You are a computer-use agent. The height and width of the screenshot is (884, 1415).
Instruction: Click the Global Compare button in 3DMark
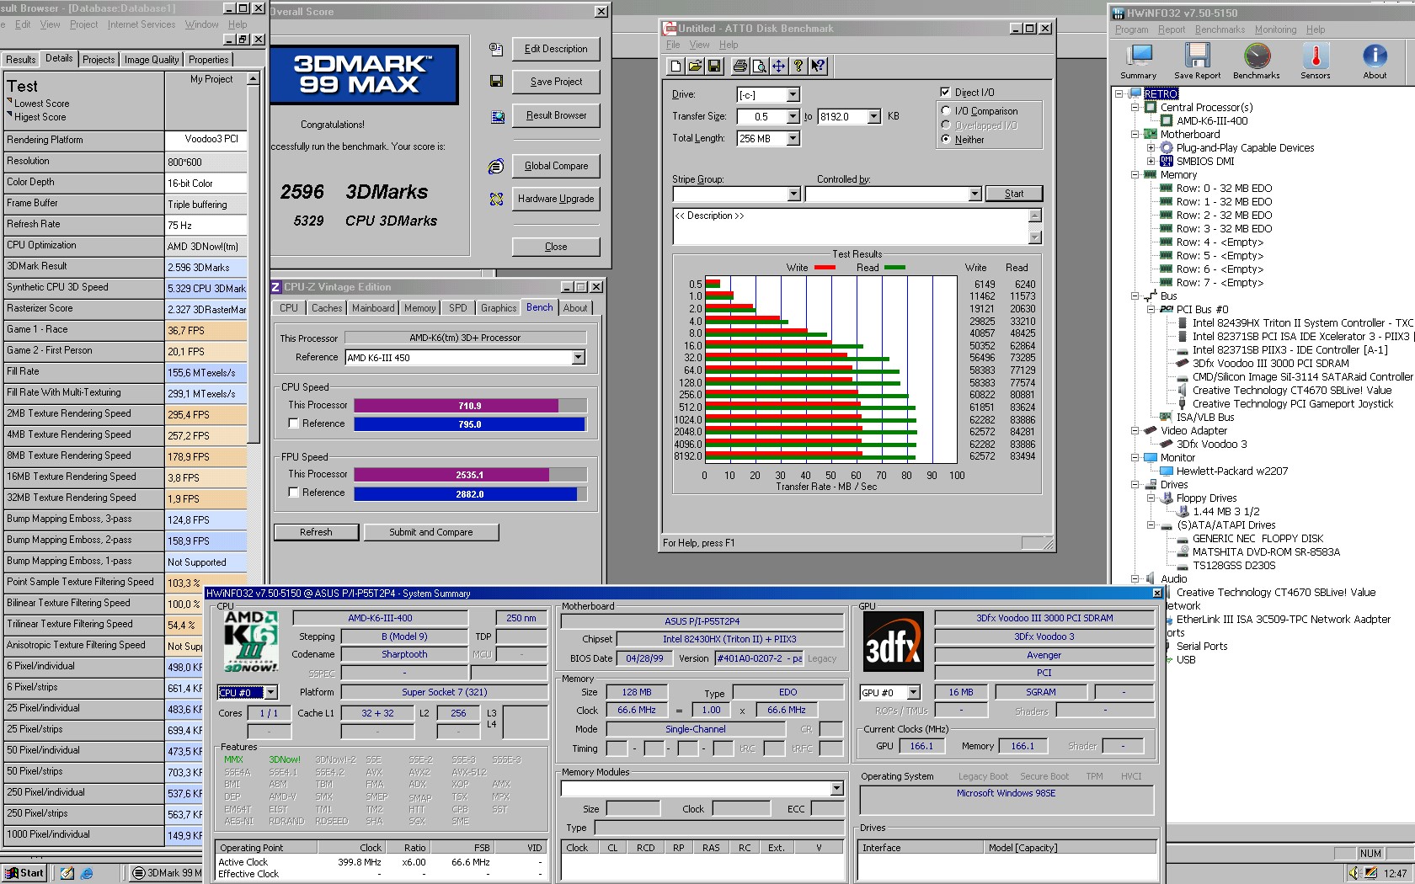556,166
